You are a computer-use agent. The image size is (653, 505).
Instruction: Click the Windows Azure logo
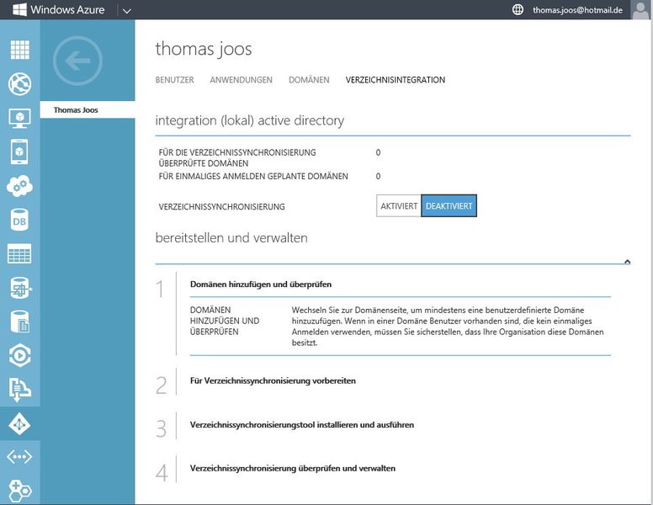click(x=59, y=9)
